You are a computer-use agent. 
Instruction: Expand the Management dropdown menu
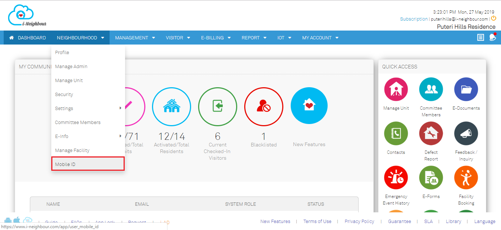(135, 38)
